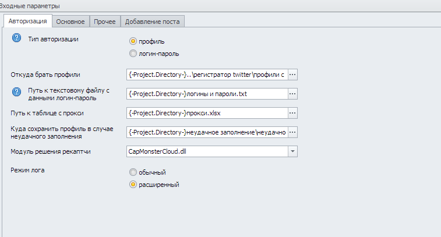Screen dimensions: 441x237
Task: Select the Авторизация tab
Action: pos(28,22)
